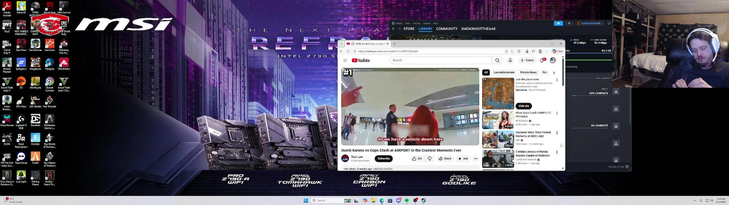Viewport: 729px width, 205px height.
Task: Open Steam announcements megaphone button
Action: [558, 23]
